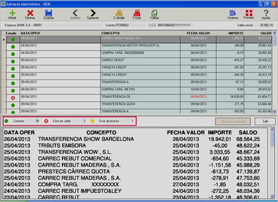Click CARREC REBUT IMPUESTO&LEY preview line
Screen dimensions: 278x202
(x=80, y=191)
